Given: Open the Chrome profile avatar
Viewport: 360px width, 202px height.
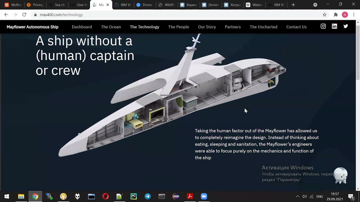Looking at the screenshot, I should tap(345, 15).
